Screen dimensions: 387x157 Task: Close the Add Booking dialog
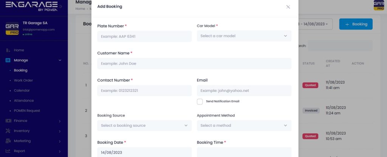pos(288,7)
